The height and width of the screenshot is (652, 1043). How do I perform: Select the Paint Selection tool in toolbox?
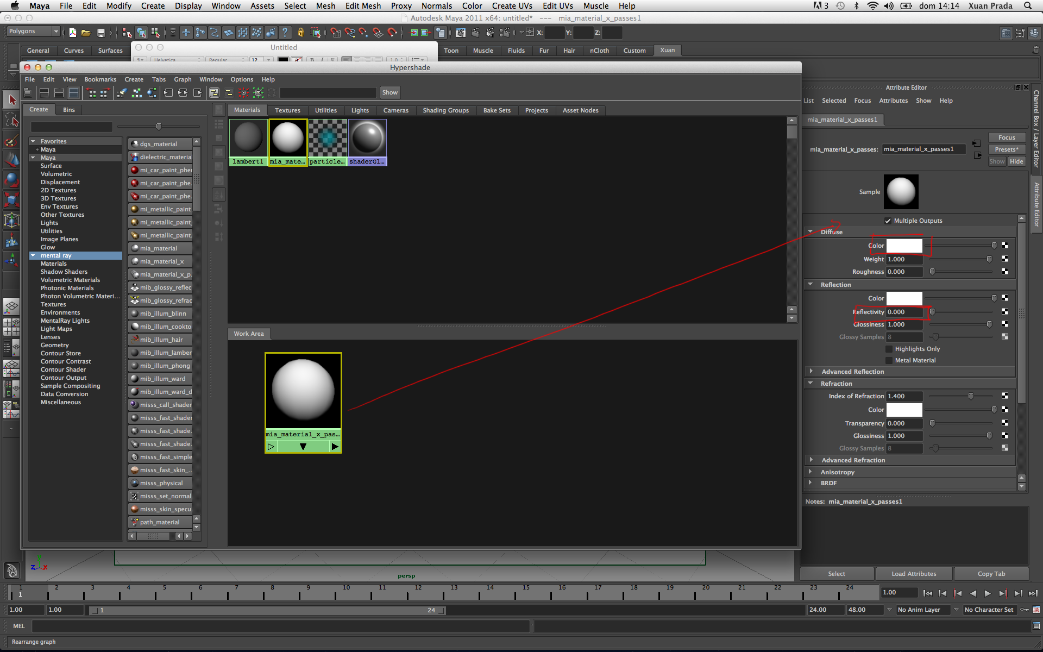click(x=11, y=140)
